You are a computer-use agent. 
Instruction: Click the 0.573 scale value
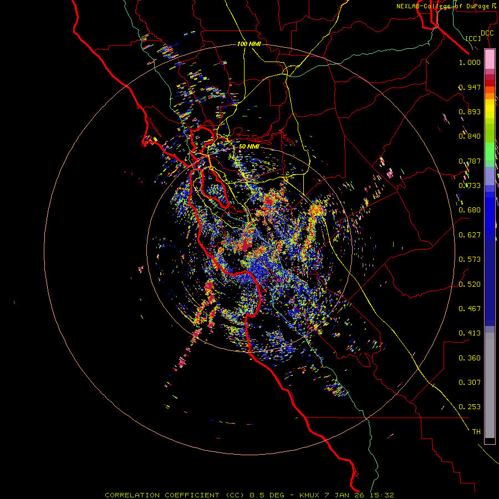point(470,259)
